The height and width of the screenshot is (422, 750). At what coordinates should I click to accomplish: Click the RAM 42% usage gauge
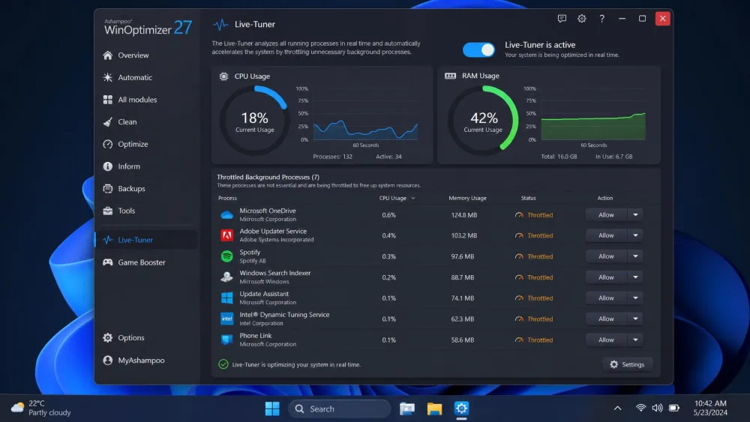click(483, 121)
